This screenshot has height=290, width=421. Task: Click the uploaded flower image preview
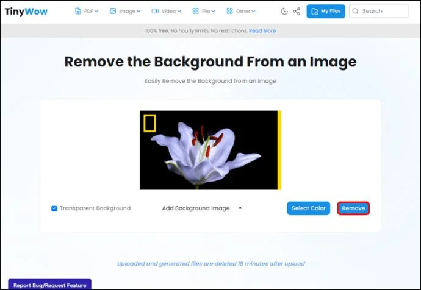click(x=210, y=150)
